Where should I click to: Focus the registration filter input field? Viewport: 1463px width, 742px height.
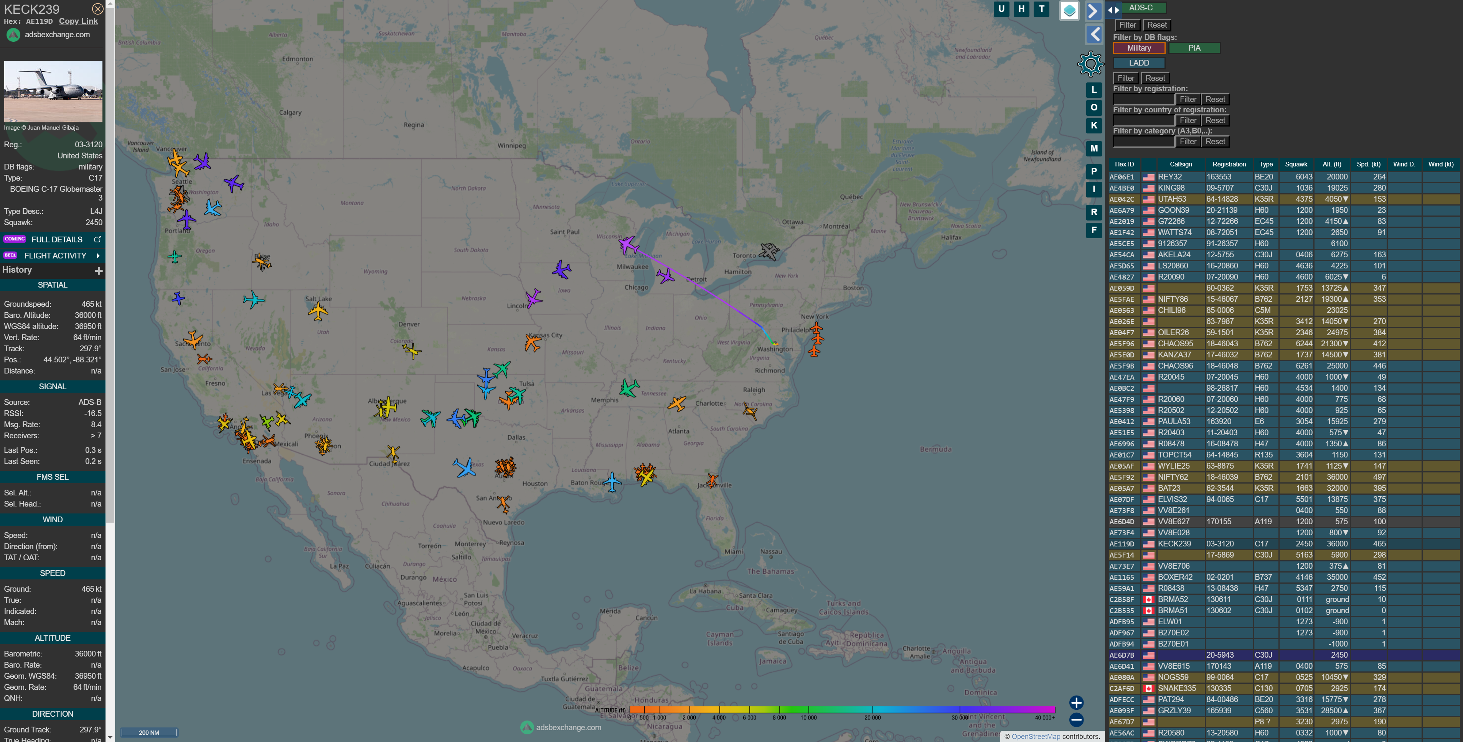(x=1143, y=99)
